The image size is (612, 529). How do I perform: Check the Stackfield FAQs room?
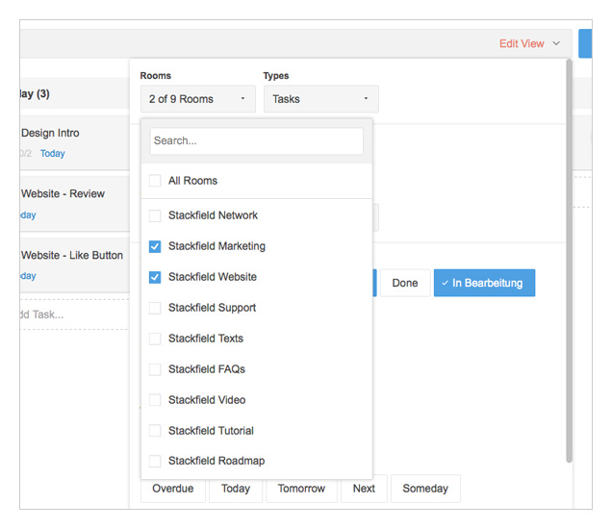pos(155,369)
